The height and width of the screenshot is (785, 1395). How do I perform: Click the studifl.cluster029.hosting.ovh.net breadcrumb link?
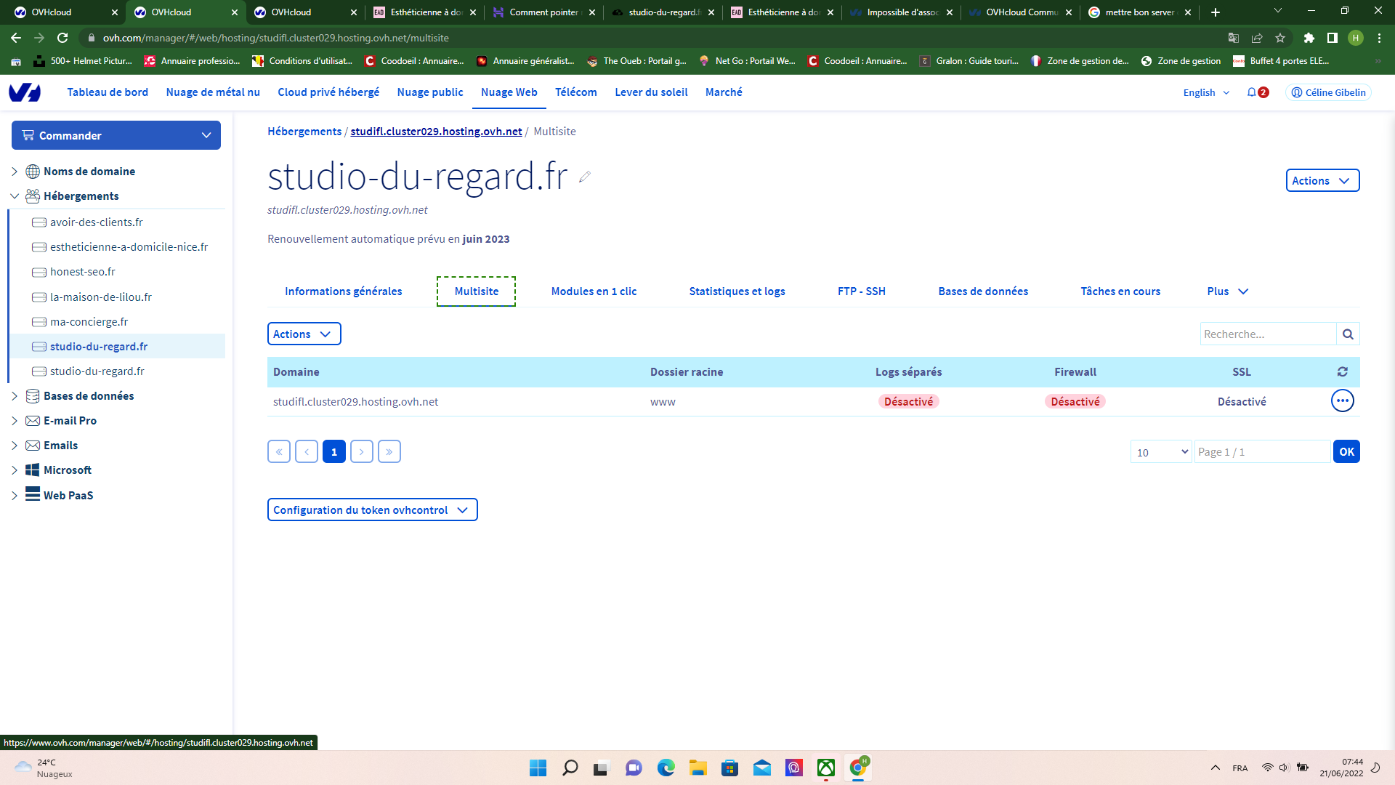pos(436,132)
